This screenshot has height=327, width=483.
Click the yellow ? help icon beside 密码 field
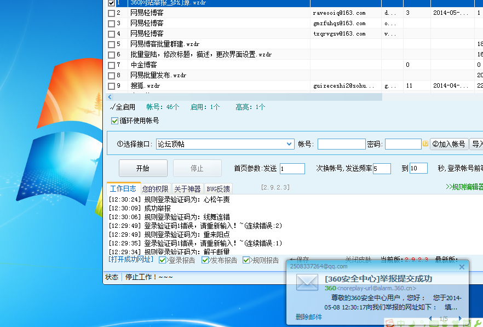tap(426, 144)
